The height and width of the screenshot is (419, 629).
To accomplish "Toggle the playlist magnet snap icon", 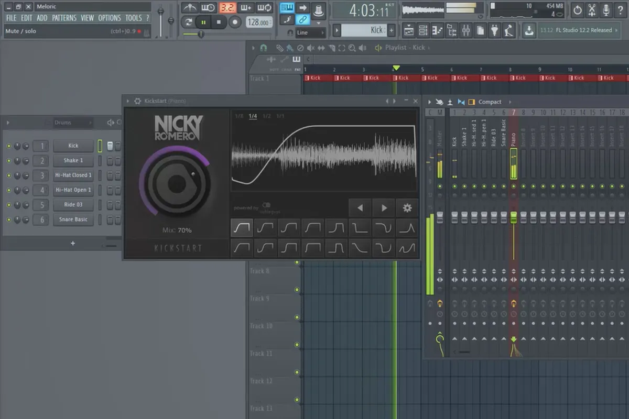I will coord(264,48).
